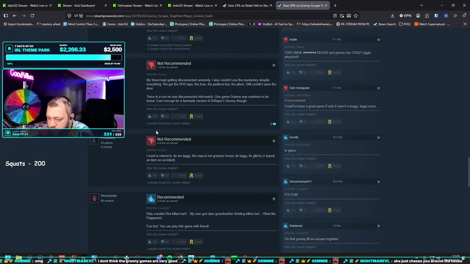The width and height of the screenshot is (470, 264).
Task: Show more bookmarks overflow chevron
Action: coord(465,24)
